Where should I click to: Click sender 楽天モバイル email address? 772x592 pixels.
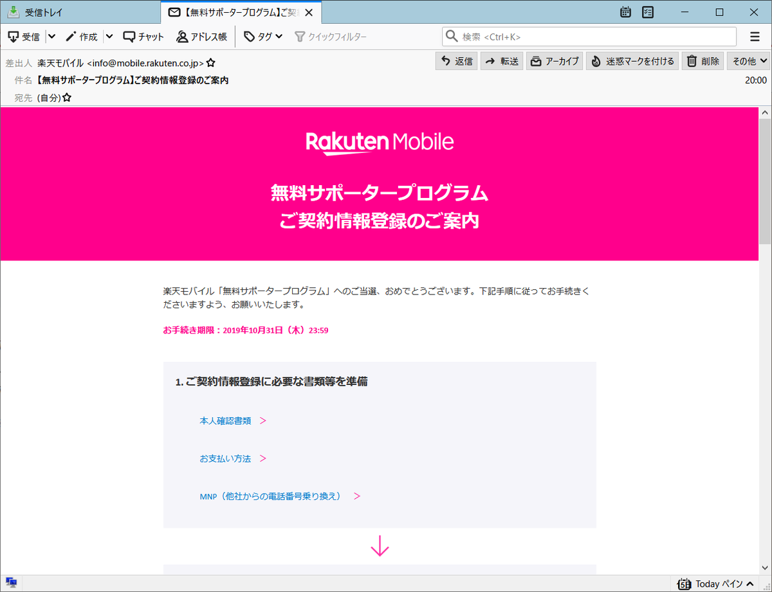click(x=121, y=63)
